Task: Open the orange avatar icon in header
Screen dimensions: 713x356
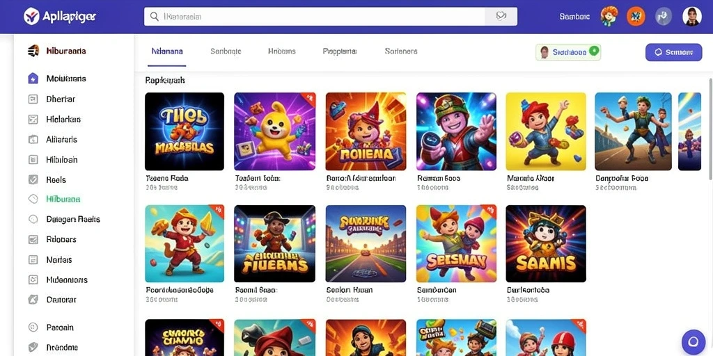Action: [636, 17]
